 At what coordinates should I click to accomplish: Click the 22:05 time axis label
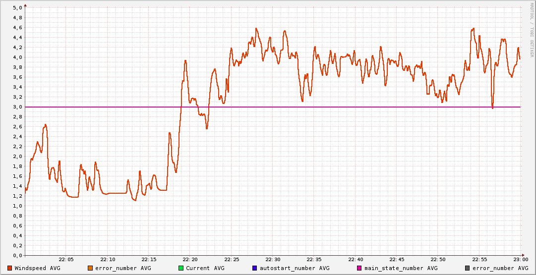(x=66, y=260)
